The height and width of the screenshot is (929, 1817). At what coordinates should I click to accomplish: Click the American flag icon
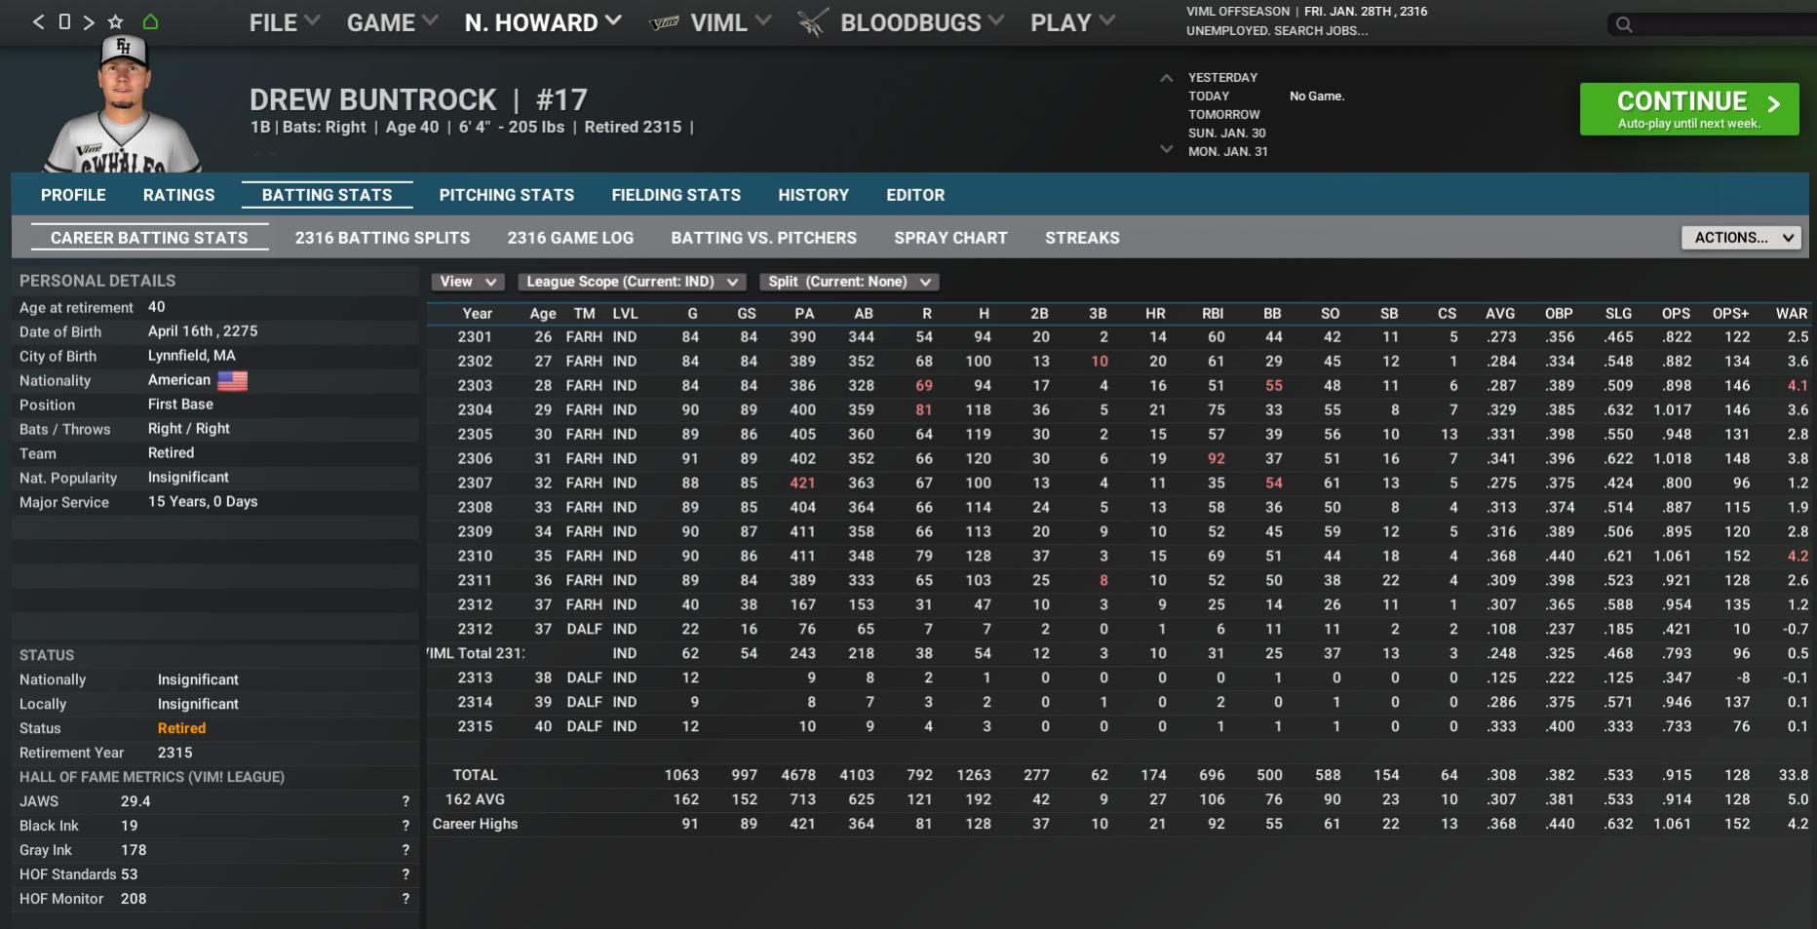pos(232,380)
